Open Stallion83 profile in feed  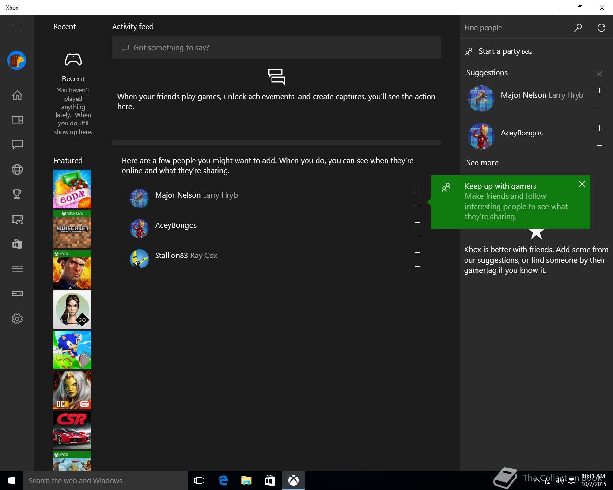186,256
